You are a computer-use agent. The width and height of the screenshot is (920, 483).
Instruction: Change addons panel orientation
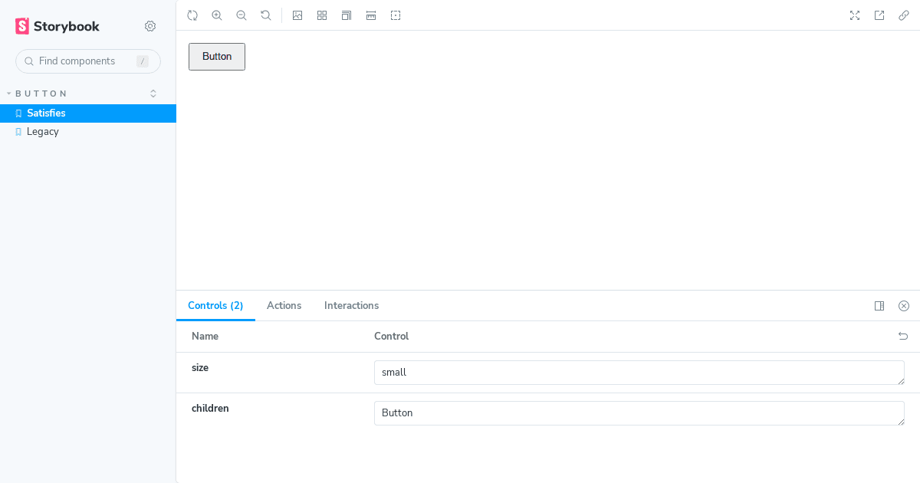[x=879, y=305]
